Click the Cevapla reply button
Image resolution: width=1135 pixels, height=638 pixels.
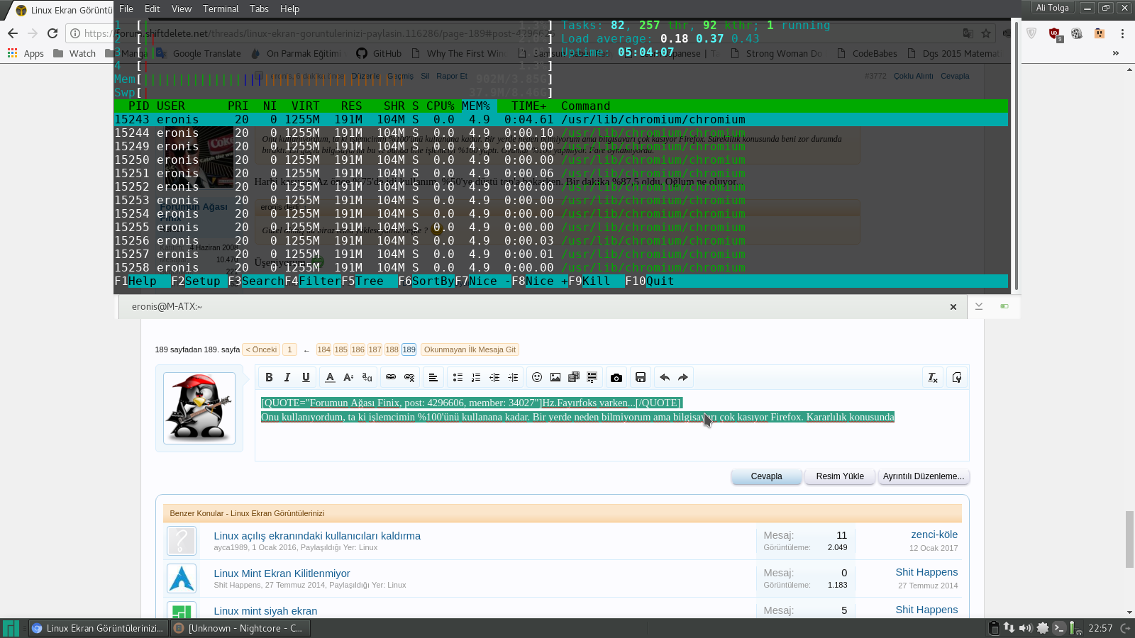766,476
